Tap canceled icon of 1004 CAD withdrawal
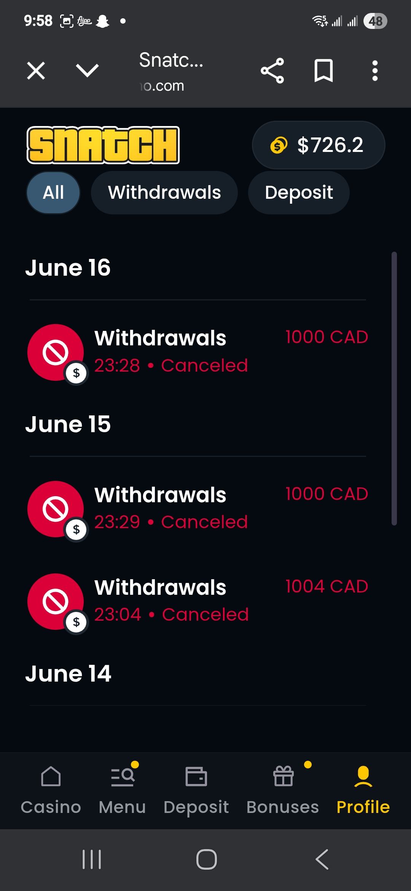Screen dimensions: 411x891 pos(56,602)
